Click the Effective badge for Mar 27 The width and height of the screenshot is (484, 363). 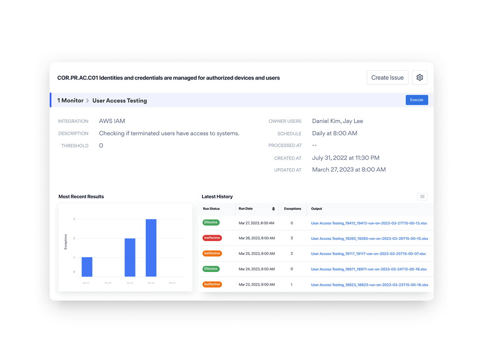[x=211, y=222]
